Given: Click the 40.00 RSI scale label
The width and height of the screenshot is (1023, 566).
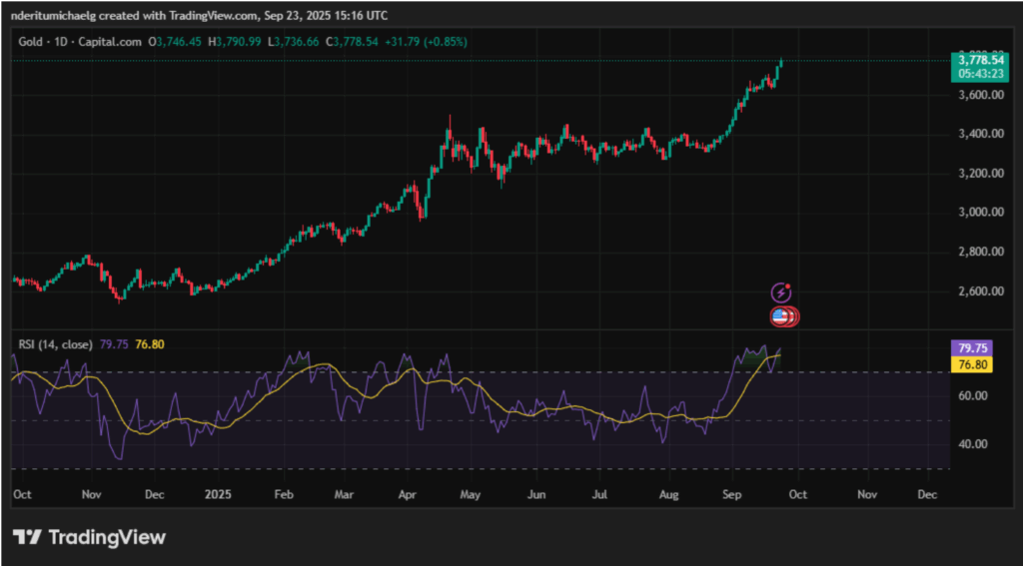Looking at the screenshot, I should pyautogui.click(x=973, y=445).
